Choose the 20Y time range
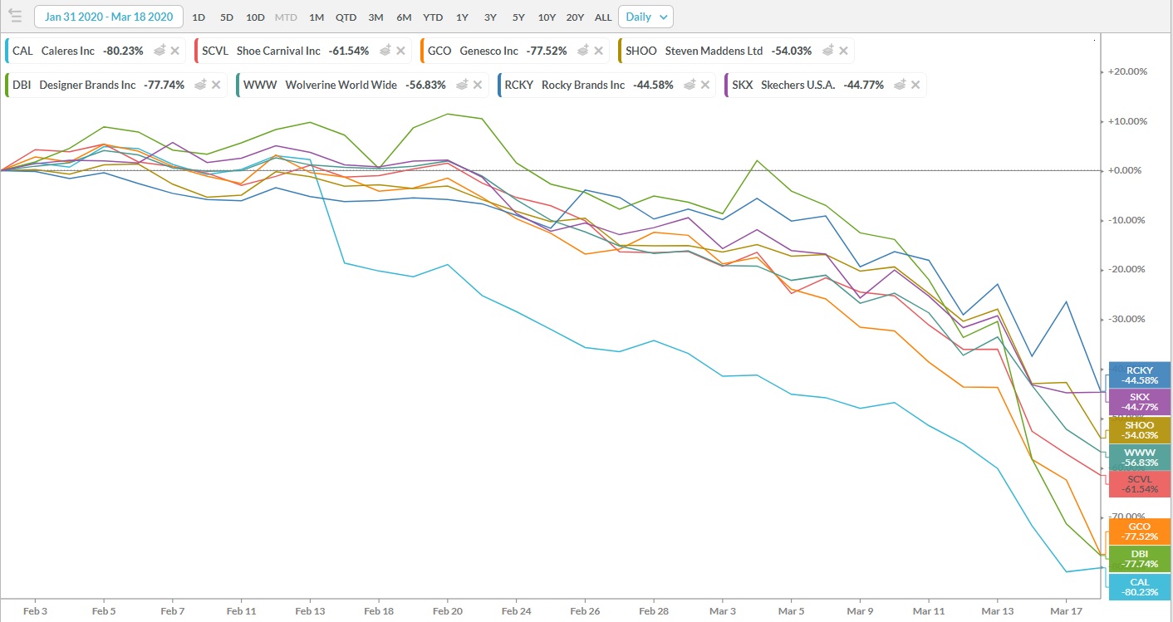The height and width of the screenshot is (622, 1173). (x=575, y=17)
